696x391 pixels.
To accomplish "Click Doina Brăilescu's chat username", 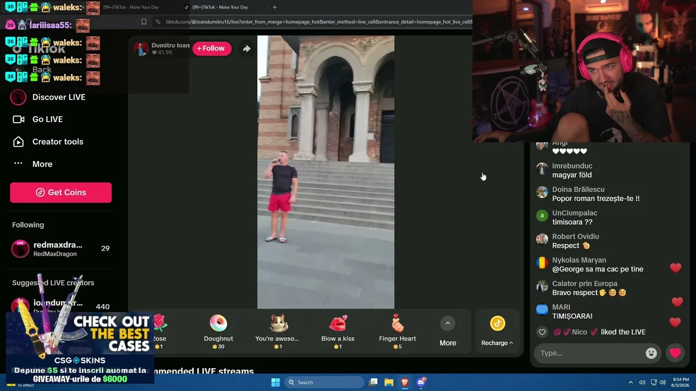I will click(x=579, y=190).
